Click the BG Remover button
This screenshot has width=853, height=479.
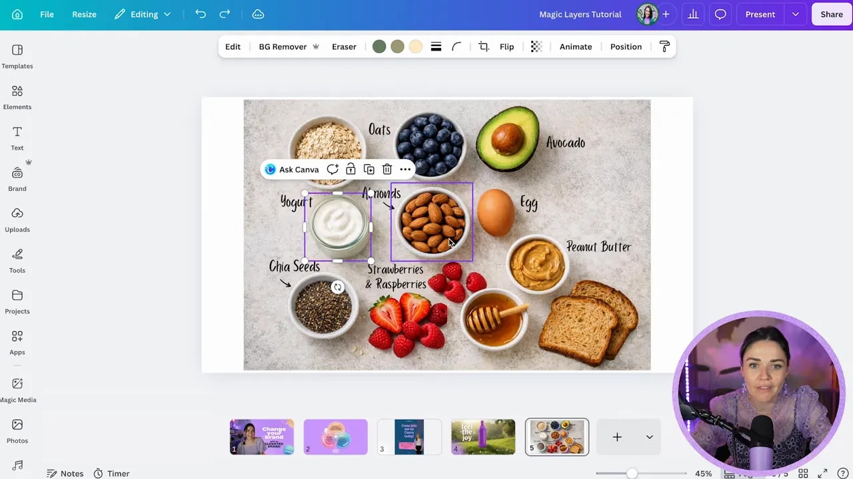click(289, 47)
